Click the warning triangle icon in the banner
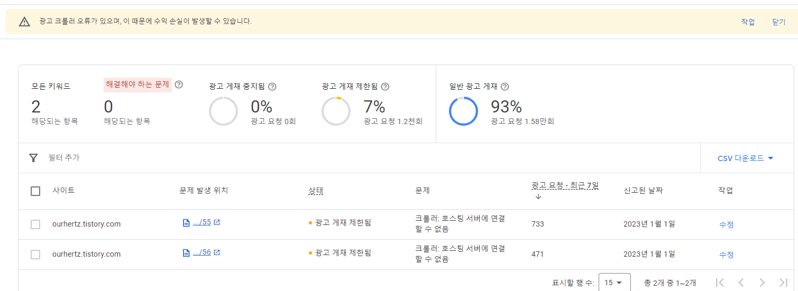Image resolution: width=798 pixels, height=291 pixels. [x=24, y=22]
